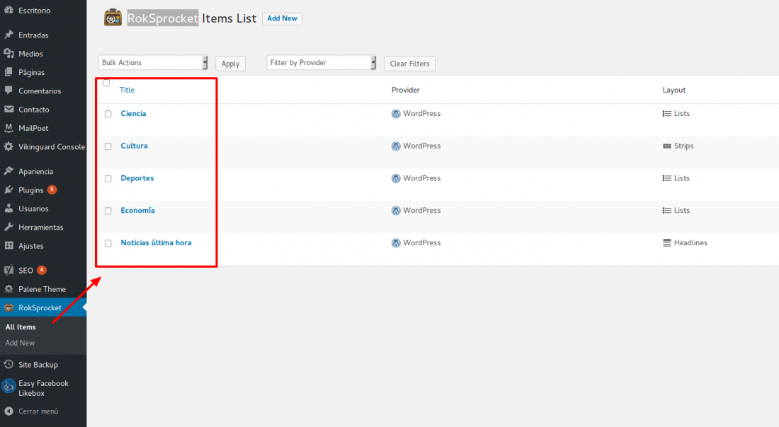Click the Lists layout icon in Deportes row
The height and width of the screenshot is (427, 779).
pos(666,178)
